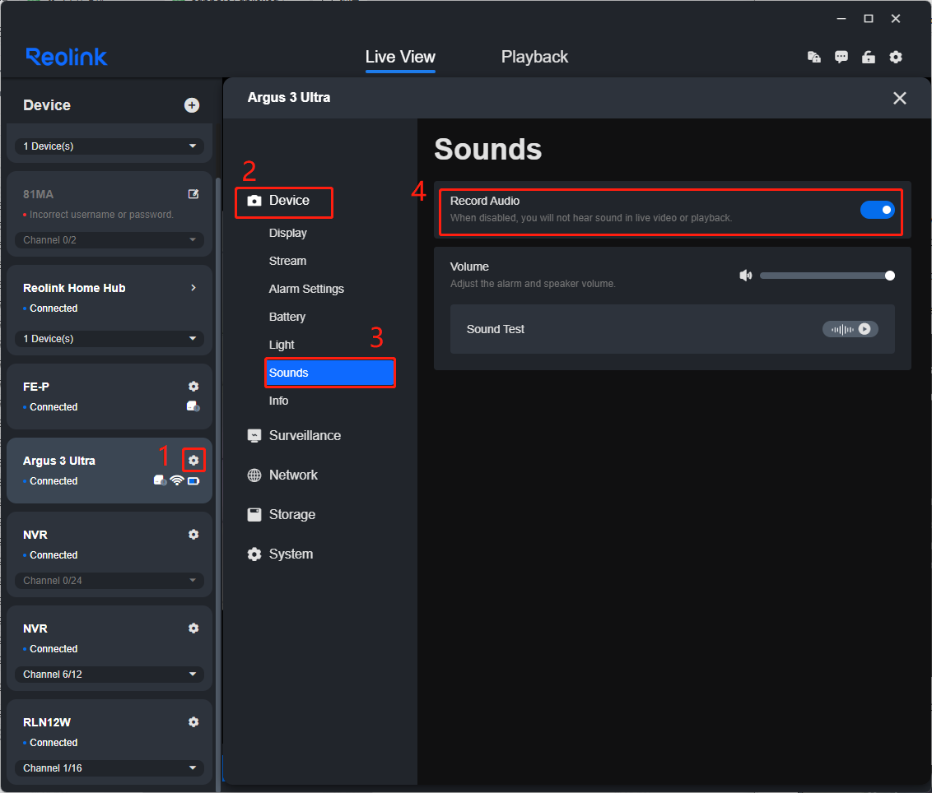Screen dimensions: 932x793
Task: Select Stream settings submenu
Action: (x=287, y=261)
